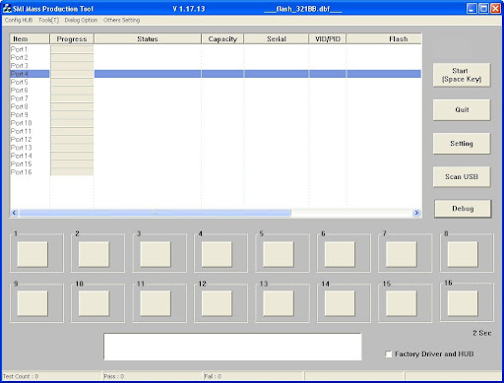Click the left arrow of horizontal scrollbar
Viewport: 504px width, 383px height.
[14, 213]
